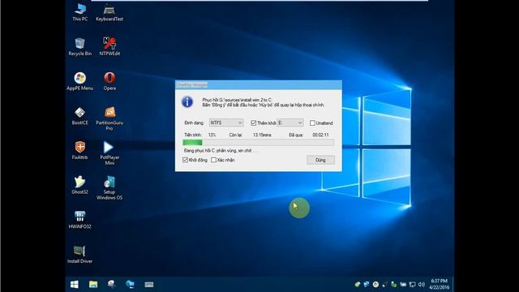Enable the Unattend checkbox
Image resolution: width=519 pixels, height=292 pixels.
pyautogui.click(x=312, y=122)
